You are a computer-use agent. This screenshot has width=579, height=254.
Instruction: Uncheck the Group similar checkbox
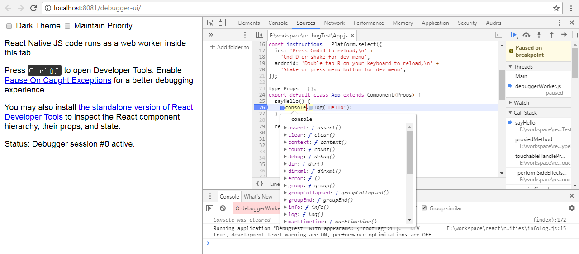pyautogui.click(x=424, y=208)
